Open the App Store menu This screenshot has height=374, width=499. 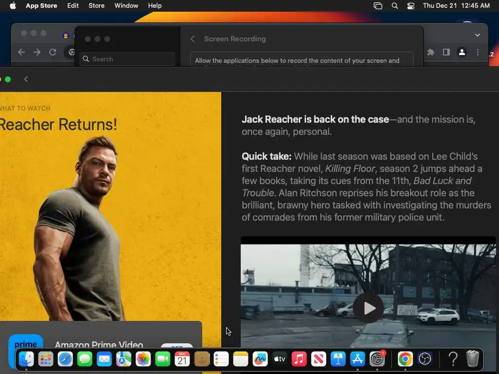point(41,6)
